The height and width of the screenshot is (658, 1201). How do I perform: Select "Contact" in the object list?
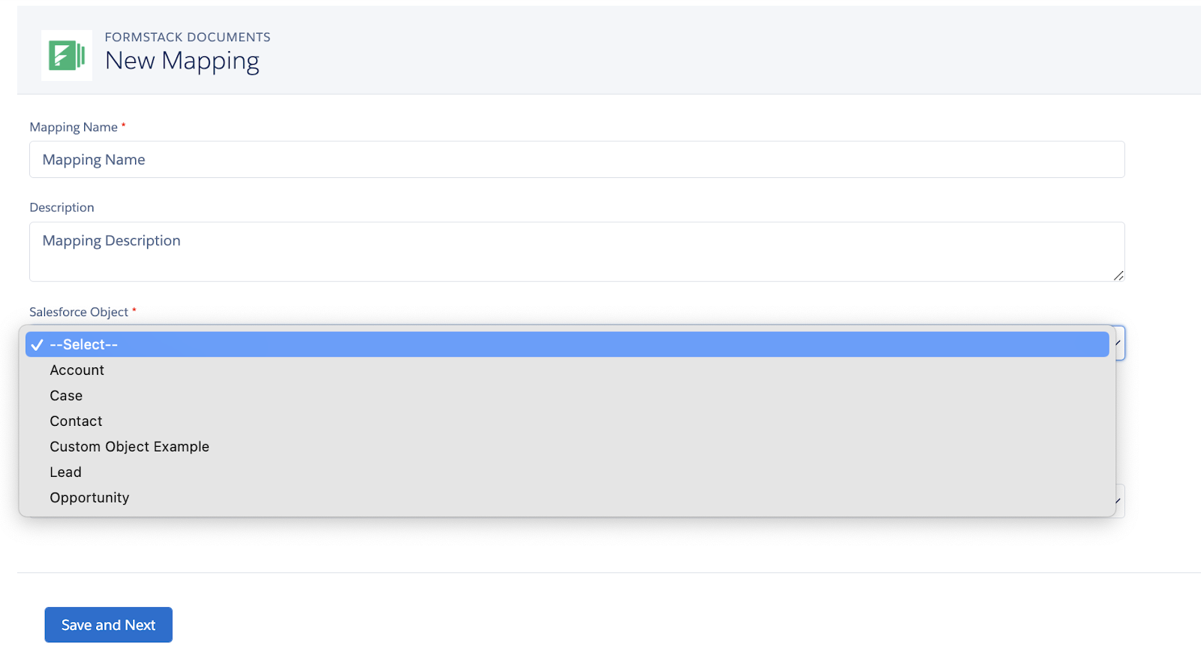75,421
